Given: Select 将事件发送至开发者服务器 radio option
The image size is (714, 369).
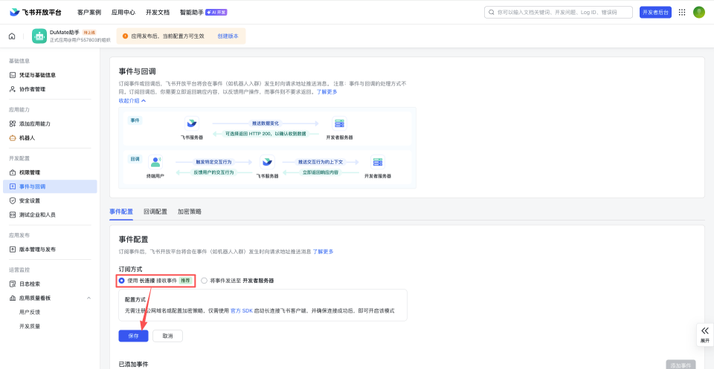Looking at the screenshot, I should pyautogui.click(x=204, y=281).
